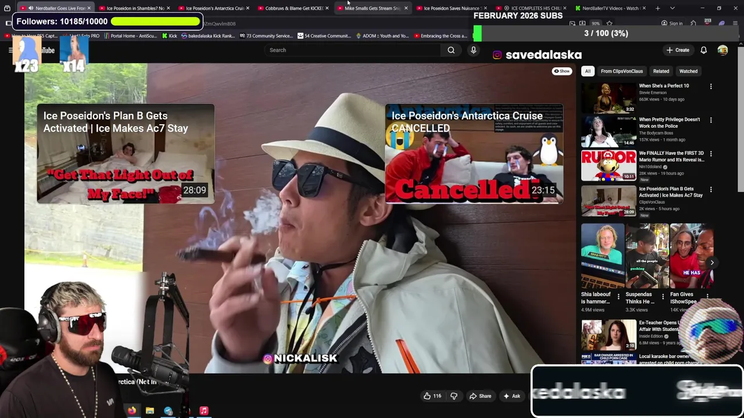The height and width of the screenshot is (418, 744).
Task: Open 'ADOM :: Youth and Yo...' bookmark
Action: pyautogui.click(x=382, y=35)
